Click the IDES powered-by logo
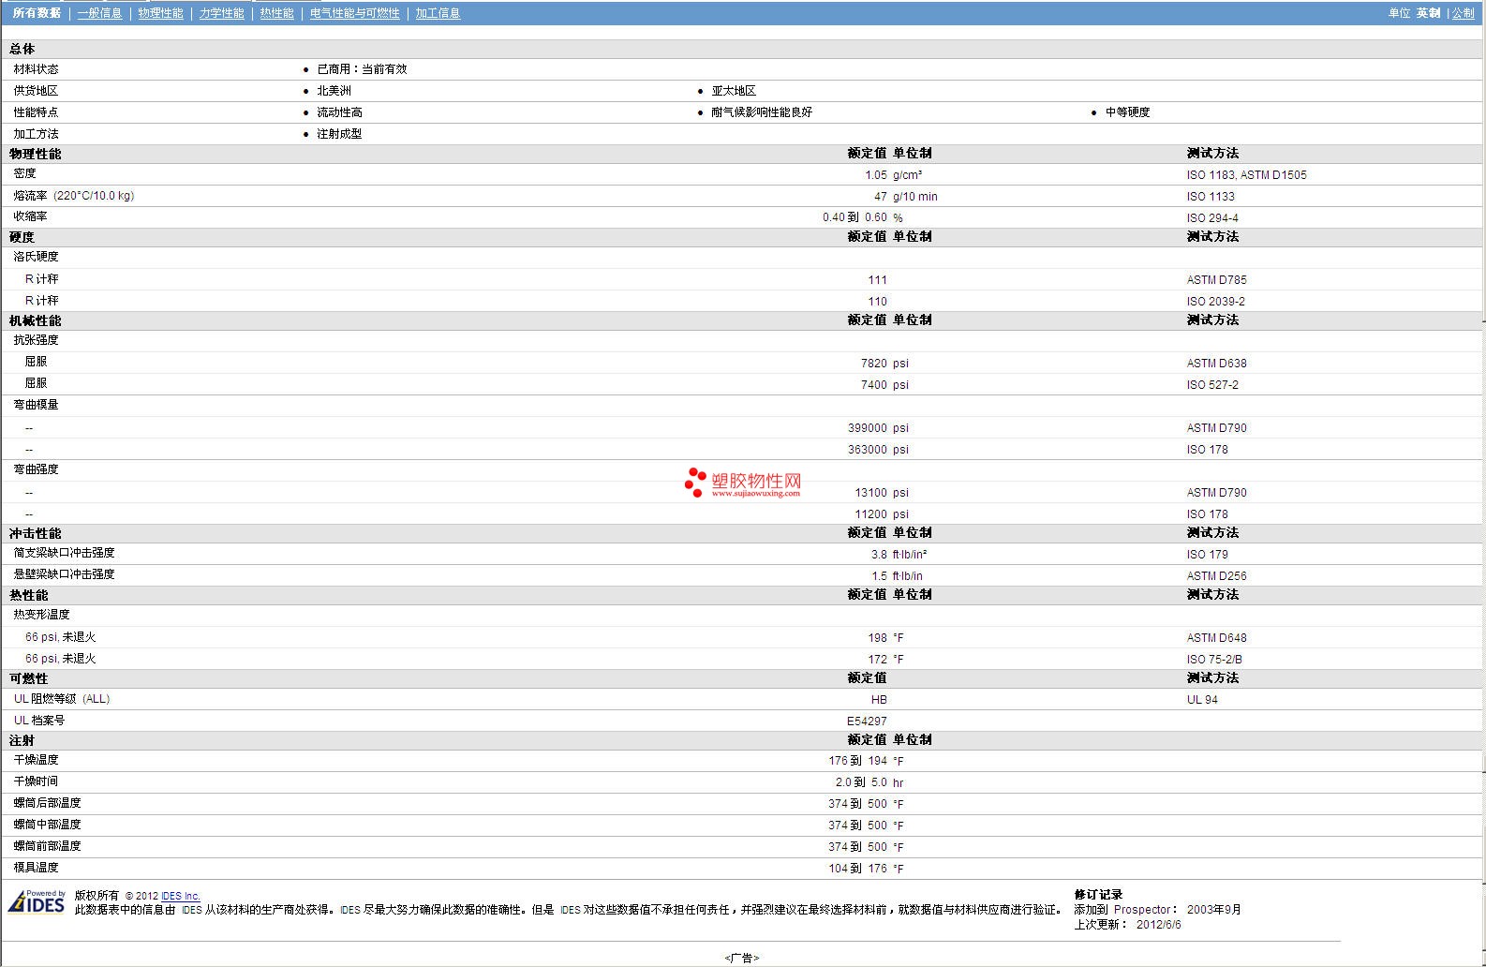 [x=37, y=900]
